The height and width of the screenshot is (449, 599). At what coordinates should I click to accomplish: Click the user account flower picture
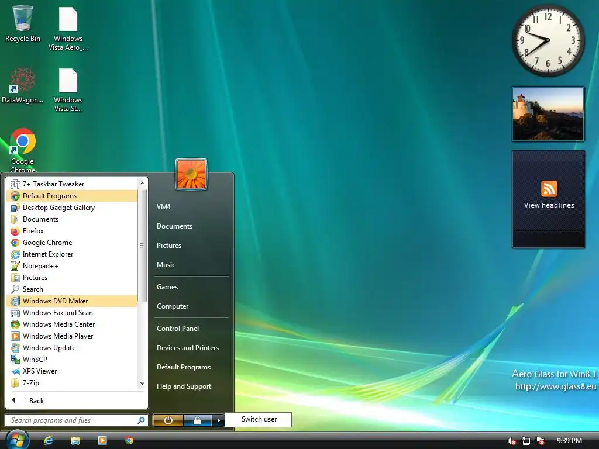(x=191, y=174)
